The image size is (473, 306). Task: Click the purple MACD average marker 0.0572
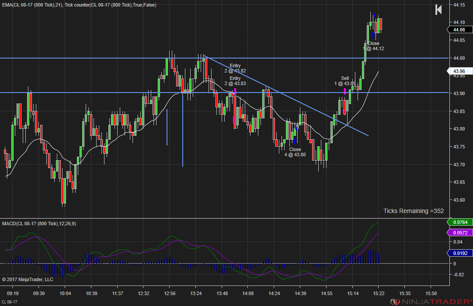point(460,233)
